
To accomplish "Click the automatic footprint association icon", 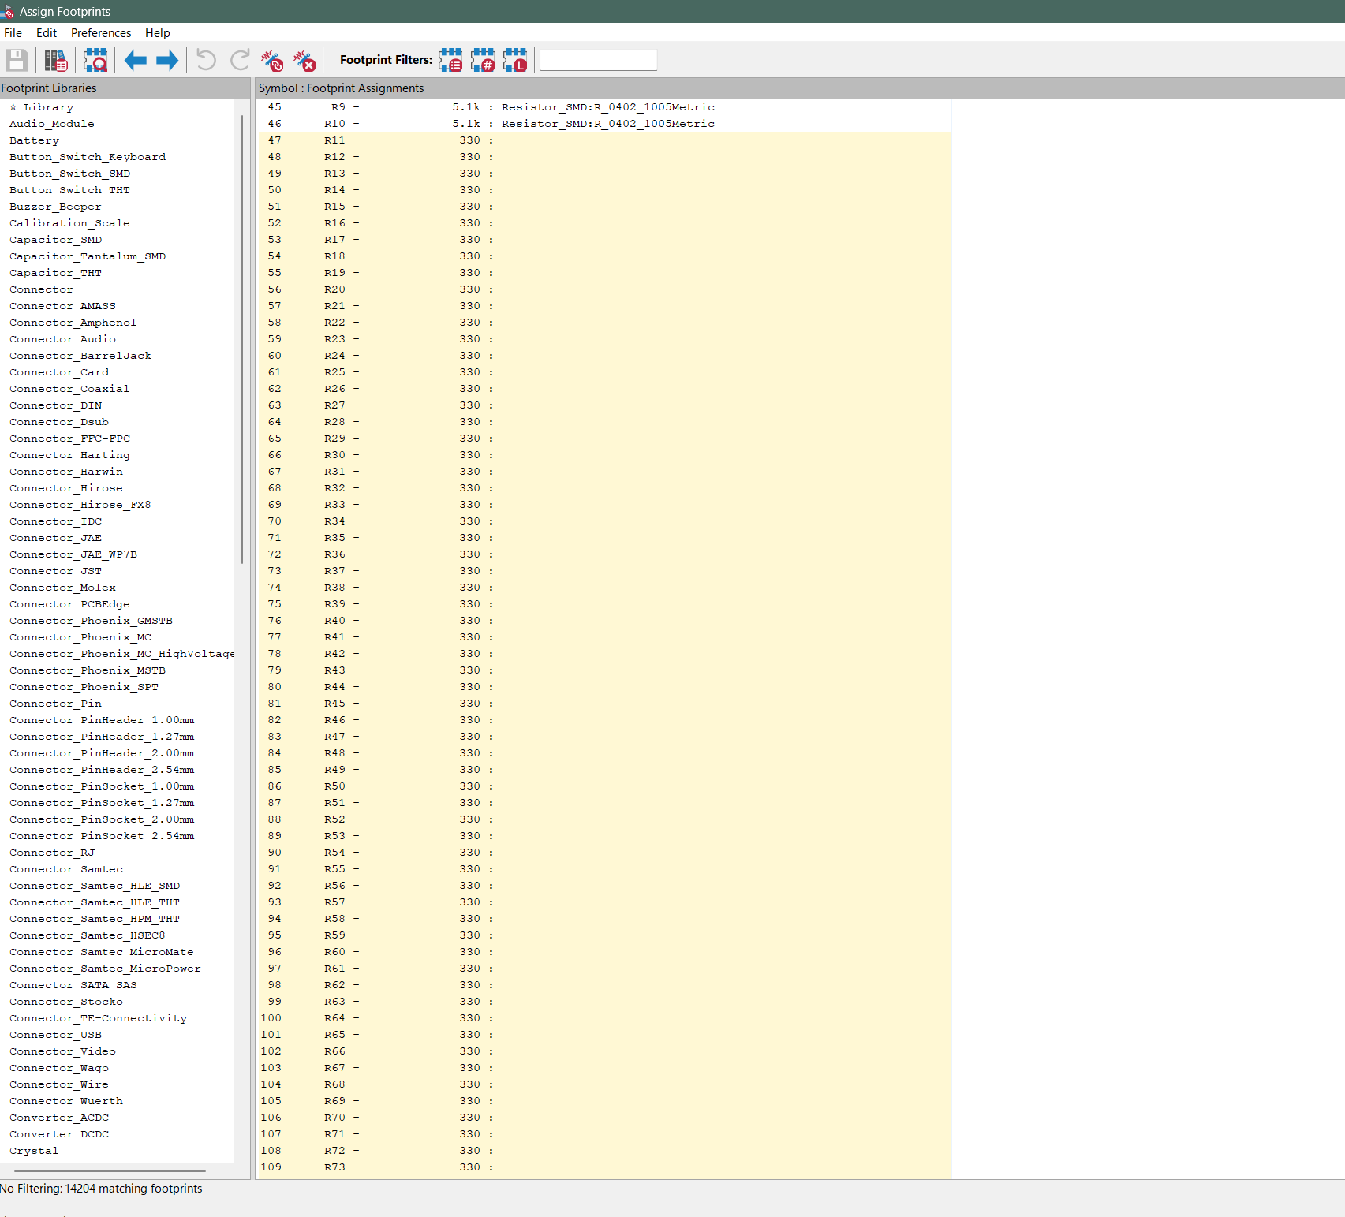I will point(272,61).
